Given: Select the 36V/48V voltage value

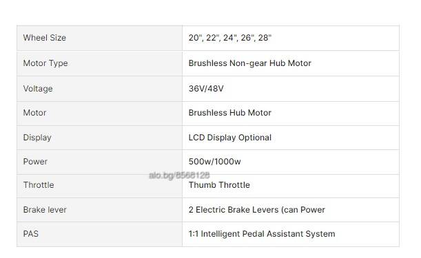Looking at the screenshot, I should (x=206, y=89).
